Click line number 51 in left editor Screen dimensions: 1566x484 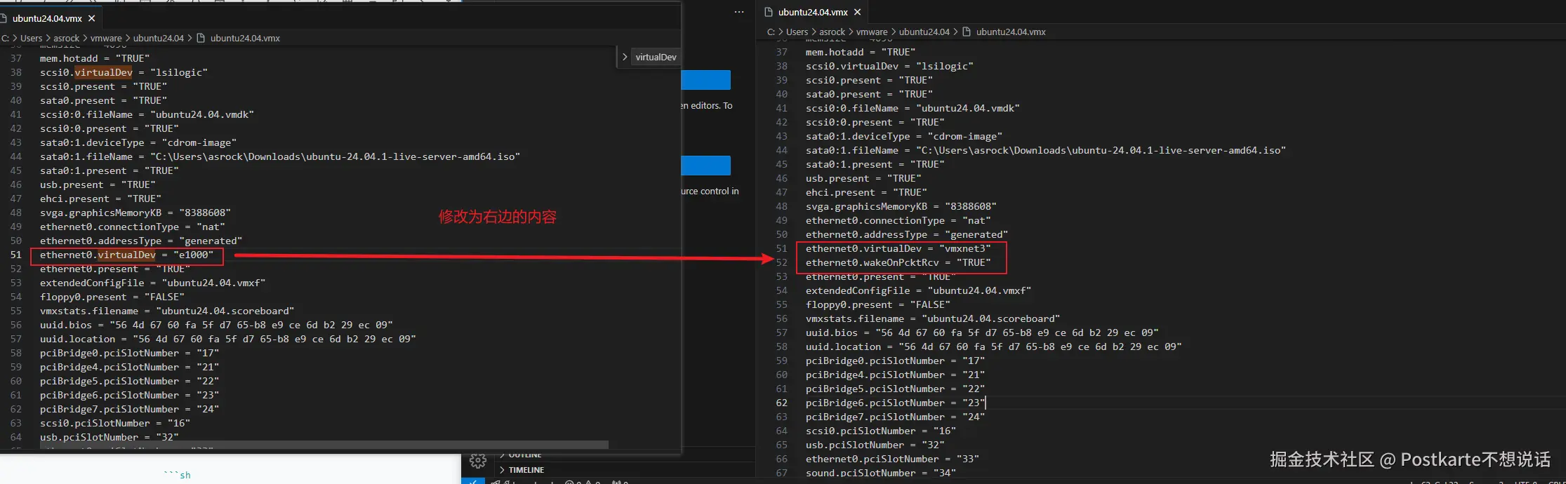click(15, 255)
